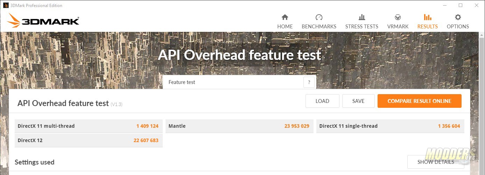This screenshot has height=175, width=485.
Task: Click Compare Result Online button
Action: (419, 101)
